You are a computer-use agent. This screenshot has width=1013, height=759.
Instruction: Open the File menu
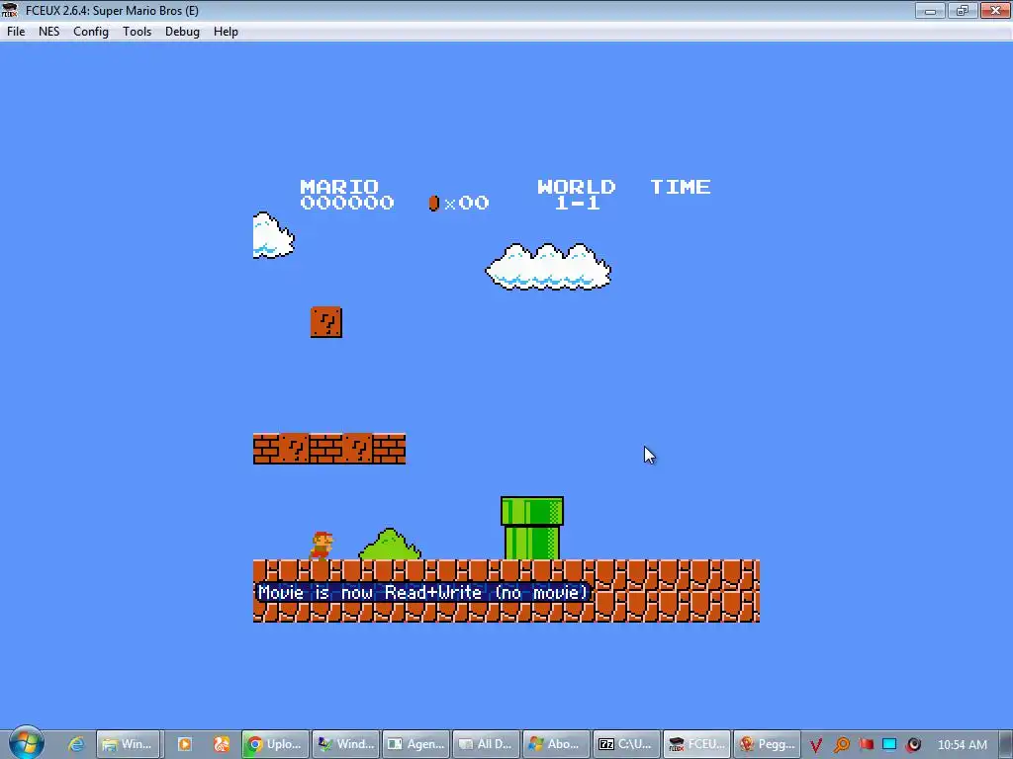[x=16, y=31]
